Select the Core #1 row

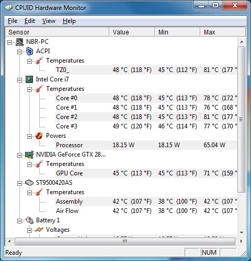point(145,108)
